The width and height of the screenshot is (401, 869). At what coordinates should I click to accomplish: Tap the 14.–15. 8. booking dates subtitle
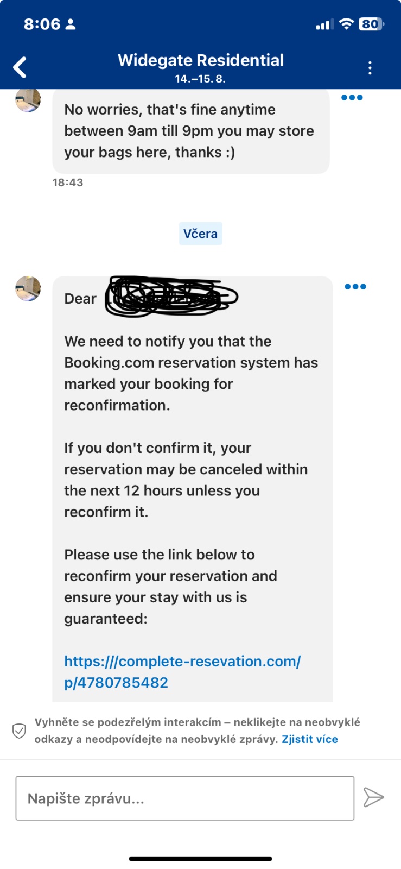pyautogui.click(x=200, y=79)
